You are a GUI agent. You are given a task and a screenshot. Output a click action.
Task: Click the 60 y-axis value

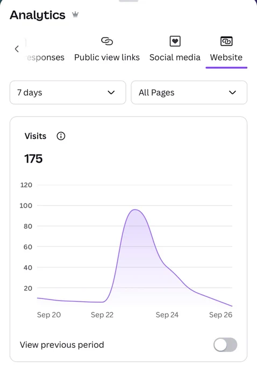click(28, 247)
